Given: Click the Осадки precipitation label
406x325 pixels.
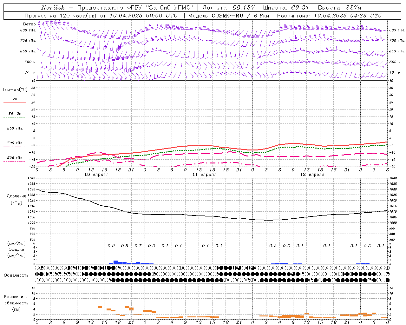Looking at the screenshot, I should coord(16,249).
